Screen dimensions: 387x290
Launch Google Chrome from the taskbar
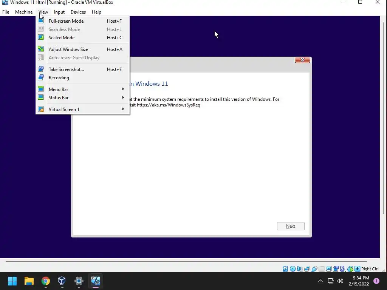coord(46,281)
